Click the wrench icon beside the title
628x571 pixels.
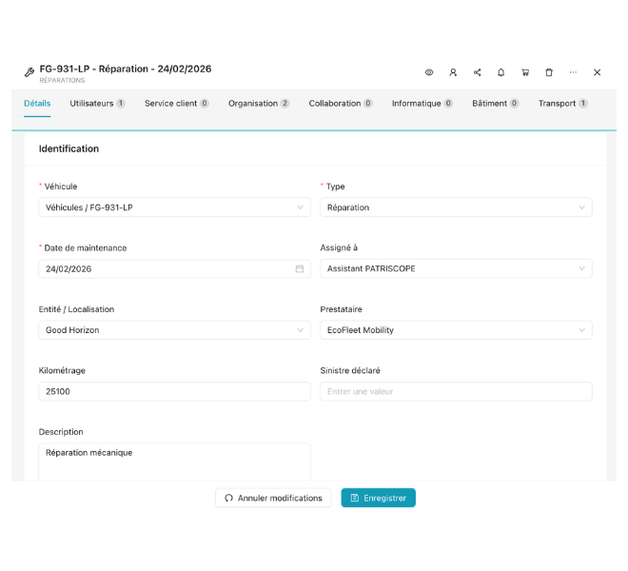[x=29, y=72]
